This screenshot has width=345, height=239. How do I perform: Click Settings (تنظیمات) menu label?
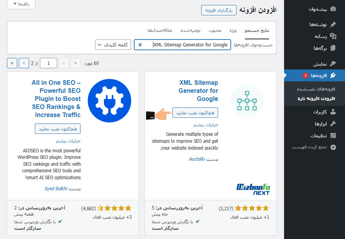click(319, 136)
